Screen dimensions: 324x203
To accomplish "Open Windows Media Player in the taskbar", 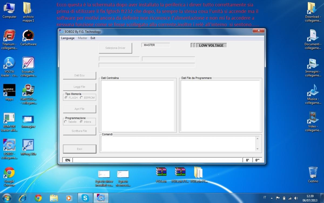I will click(69, 198).
